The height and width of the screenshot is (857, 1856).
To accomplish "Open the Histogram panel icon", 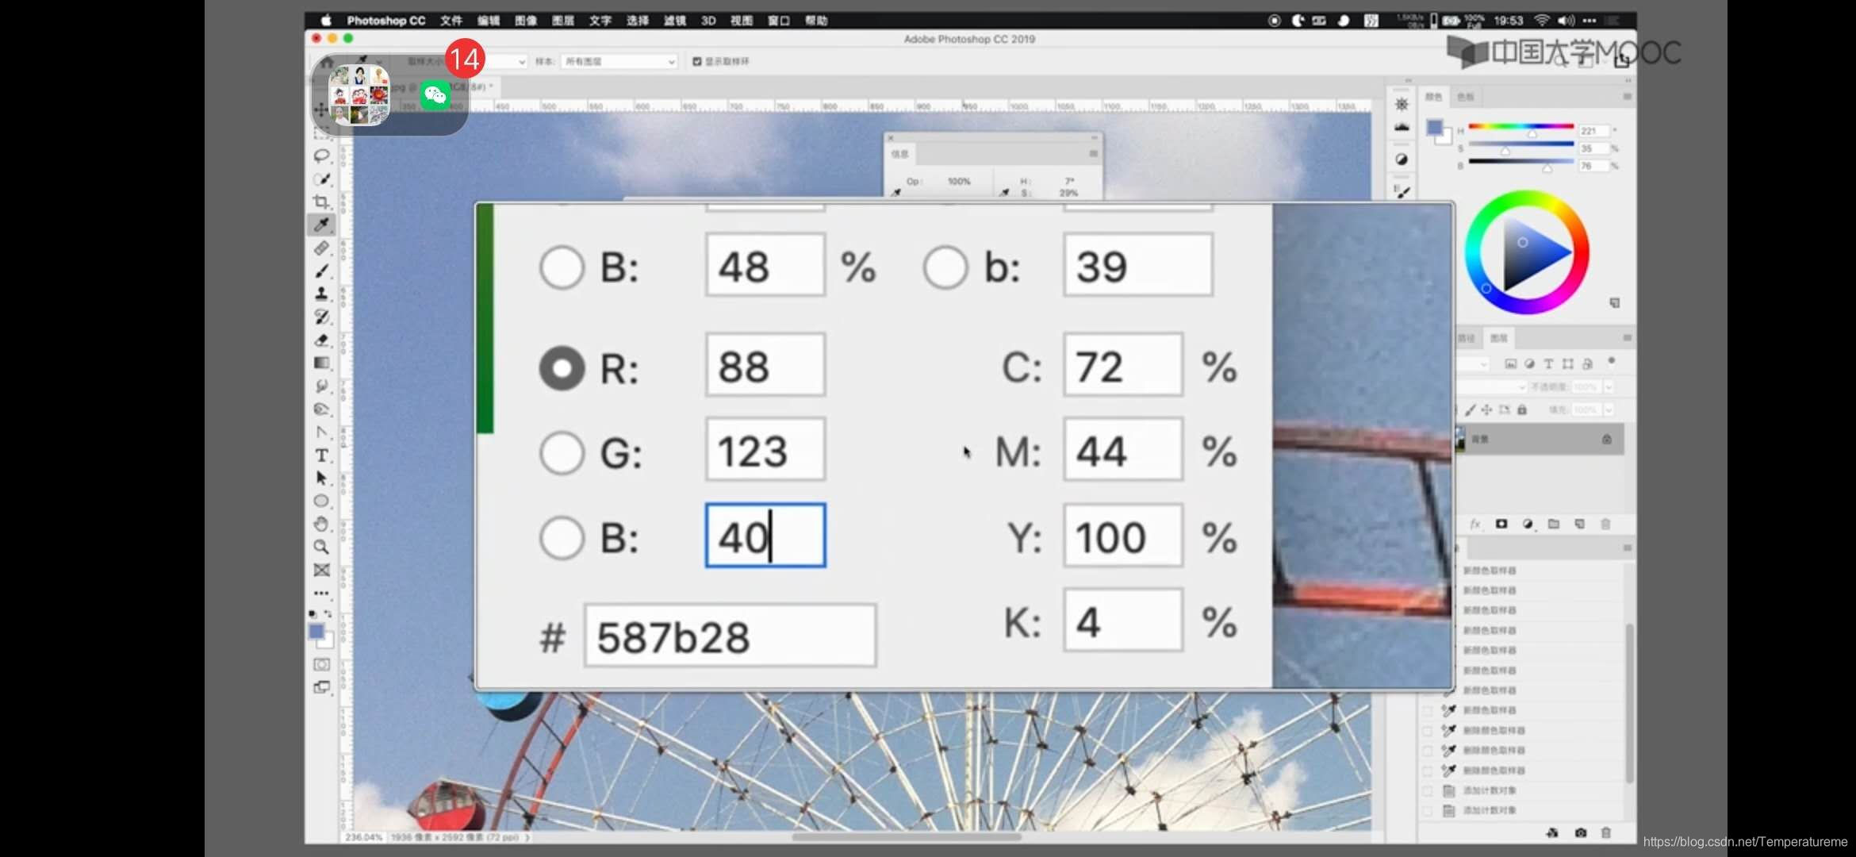I will [x=1402, y=127].
